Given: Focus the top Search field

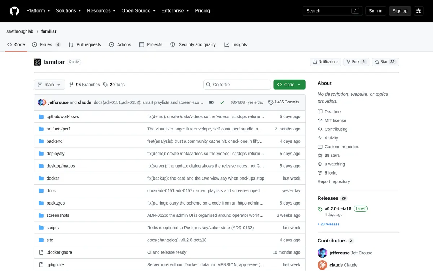Looking at the screenshot, I should click(332, 11).
